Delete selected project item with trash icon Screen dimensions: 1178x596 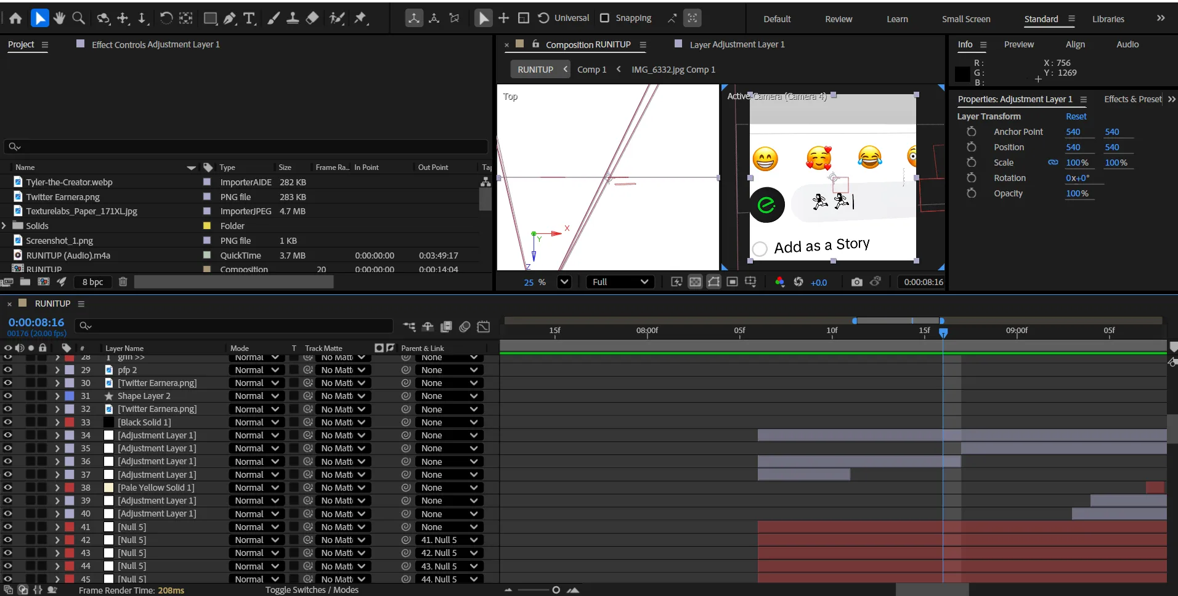point(123,282)
